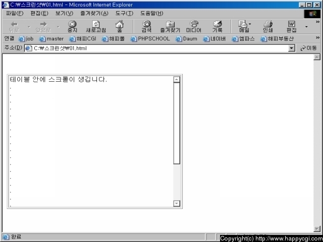
Task: Click the IE icon in title bar
Action: pos(6,5)
